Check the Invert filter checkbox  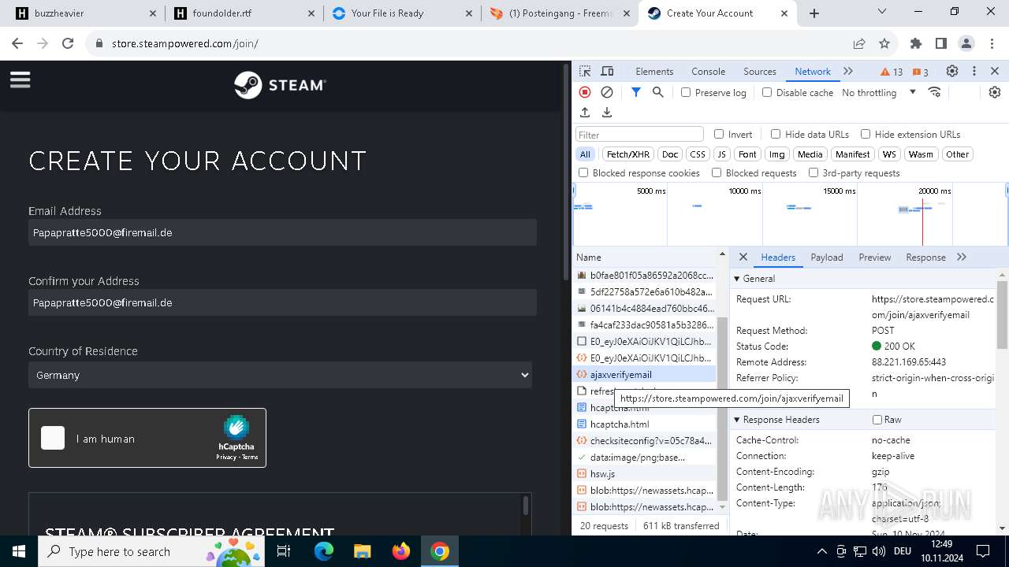(719, 134)
